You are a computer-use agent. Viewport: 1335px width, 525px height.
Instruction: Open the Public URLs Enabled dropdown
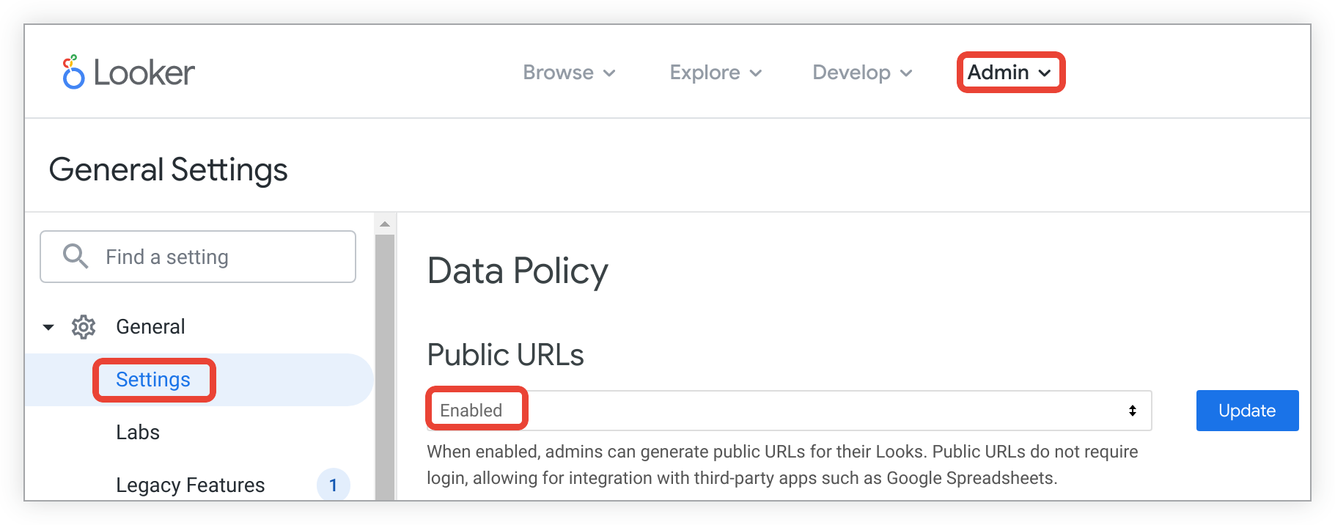point(788,411)
